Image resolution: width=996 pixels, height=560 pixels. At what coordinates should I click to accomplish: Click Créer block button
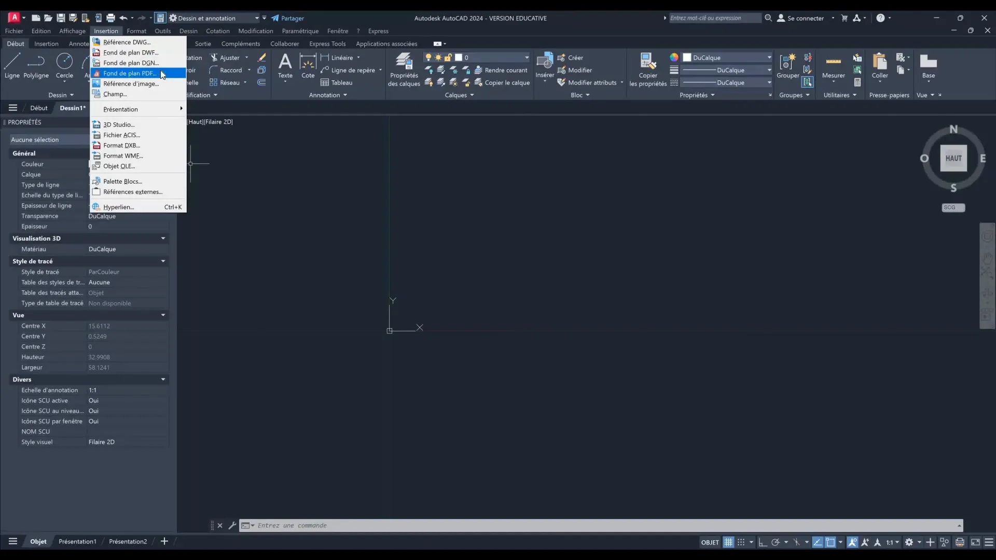click(x=570, y=58)
